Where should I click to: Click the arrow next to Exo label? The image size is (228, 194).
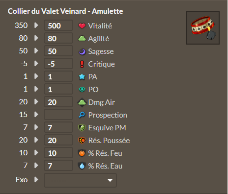(36, 180)
